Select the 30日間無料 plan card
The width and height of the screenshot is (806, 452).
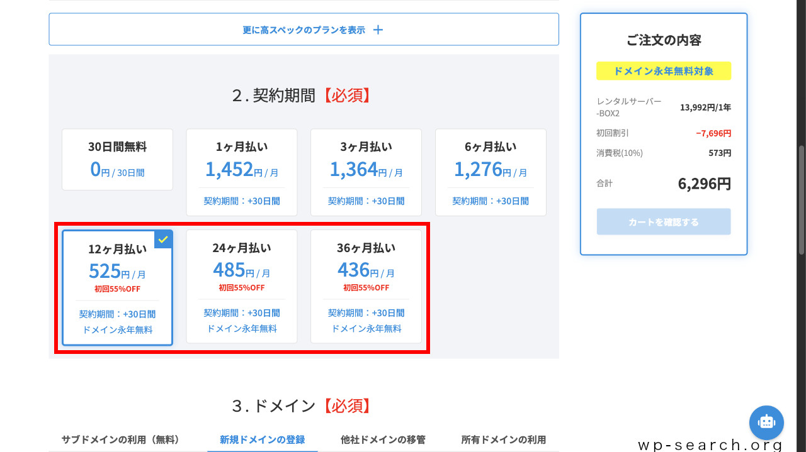point(117,160)
